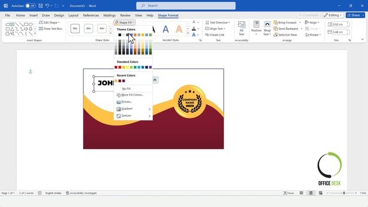368x207 pixels.
Task: Open the Review tab
Action: click(125, 16)
